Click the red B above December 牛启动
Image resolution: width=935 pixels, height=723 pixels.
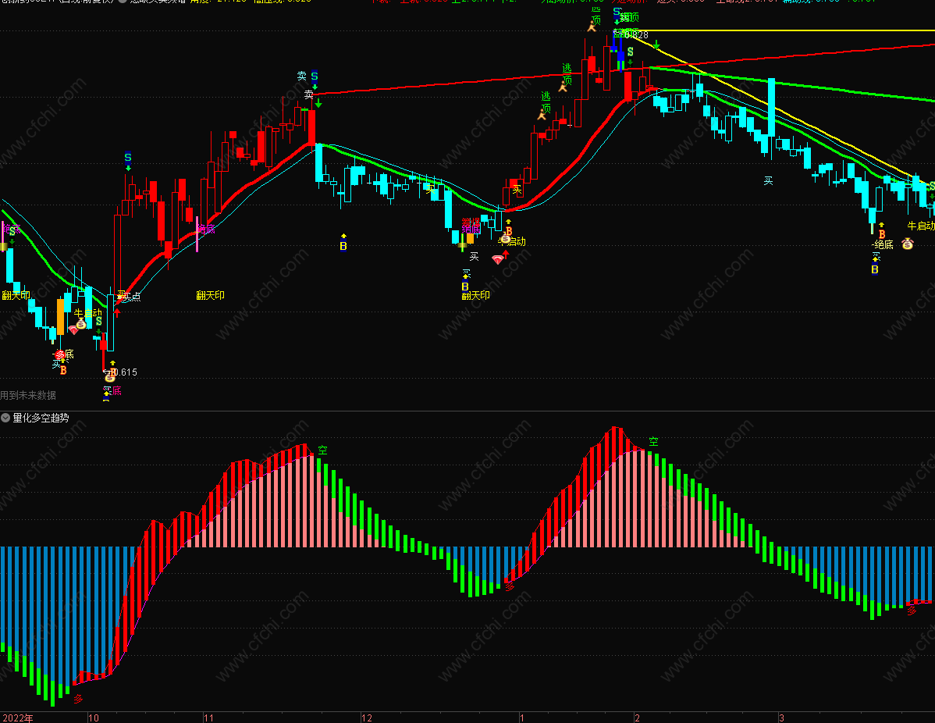[x=509, y=231]
